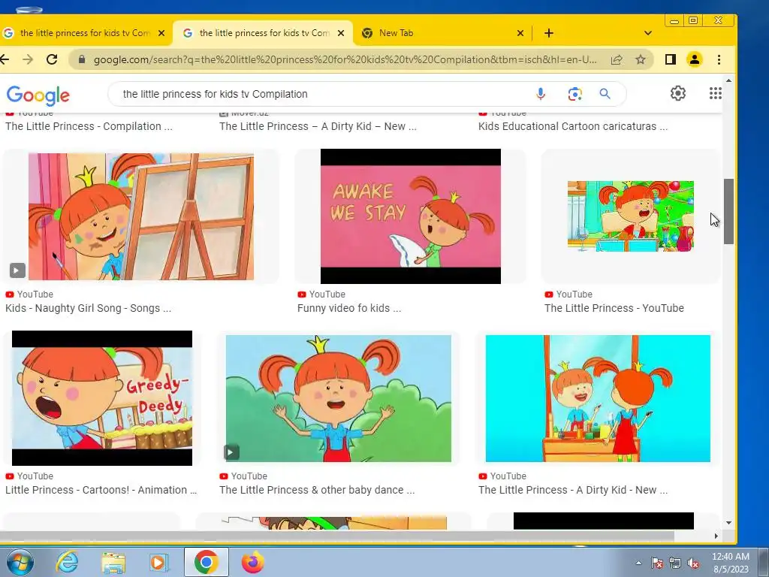This screenshot has width=769, height=577.
Task: Open the Christmas tree Little Princess thumbnail
Action: coord(631,216)
